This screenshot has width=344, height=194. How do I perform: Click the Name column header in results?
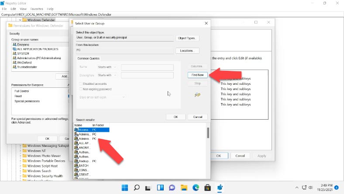[x=78, y=125]
